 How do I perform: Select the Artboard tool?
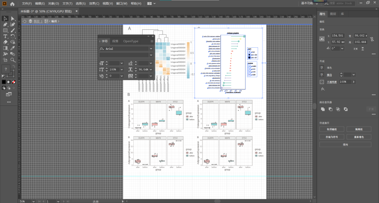click(5, 60)
